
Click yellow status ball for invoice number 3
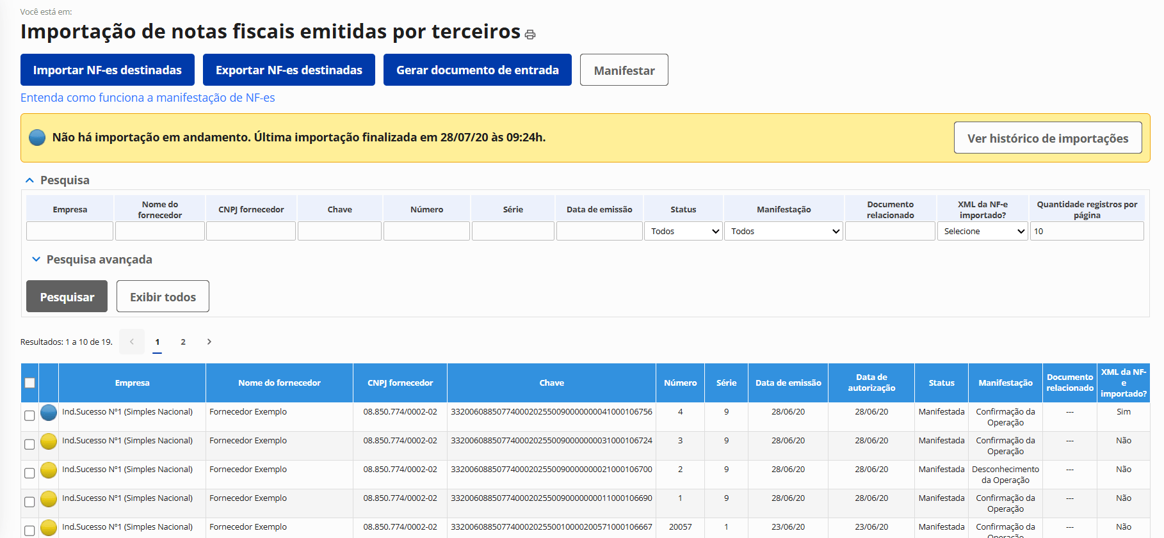point(49,441)
